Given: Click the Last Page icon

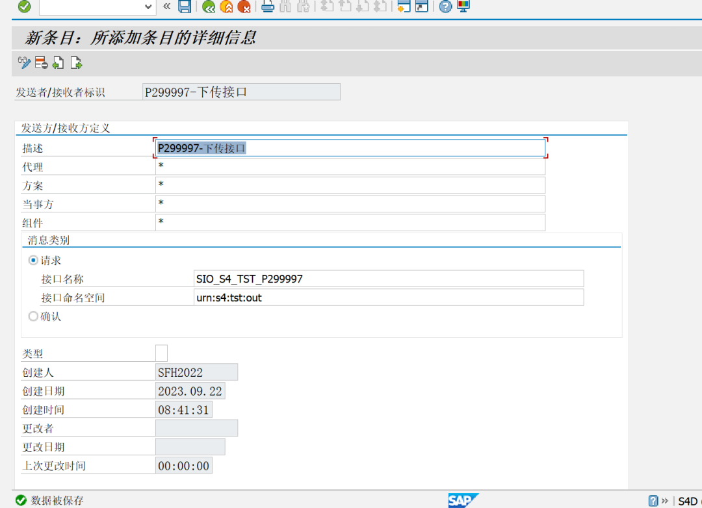Looking at the screenshot, I should 380,6.
